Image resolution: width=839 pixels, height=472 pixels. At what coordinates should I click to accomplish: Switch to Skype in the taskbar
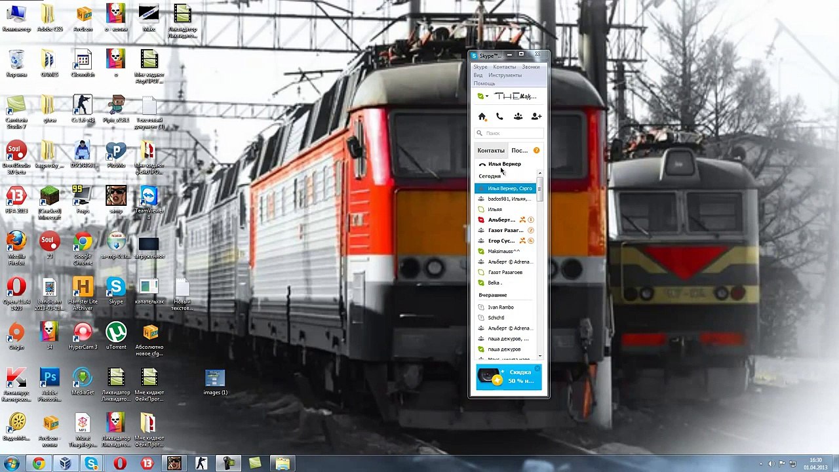click(92, 463)
